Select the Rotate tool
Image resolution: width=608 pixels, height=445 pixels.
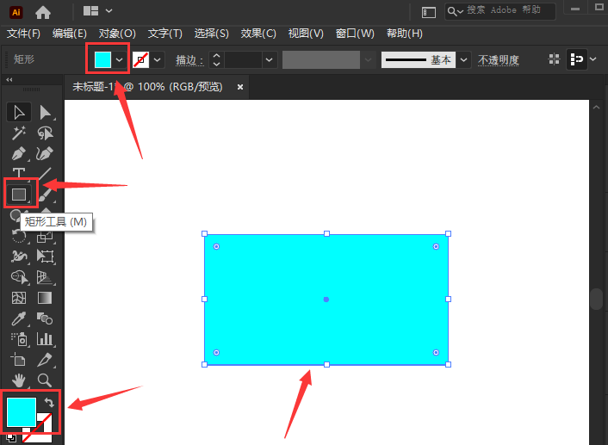tap(19, 236)
